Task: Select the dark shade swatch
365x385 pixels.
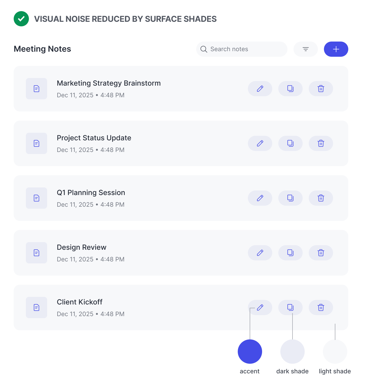Action: 292,352
